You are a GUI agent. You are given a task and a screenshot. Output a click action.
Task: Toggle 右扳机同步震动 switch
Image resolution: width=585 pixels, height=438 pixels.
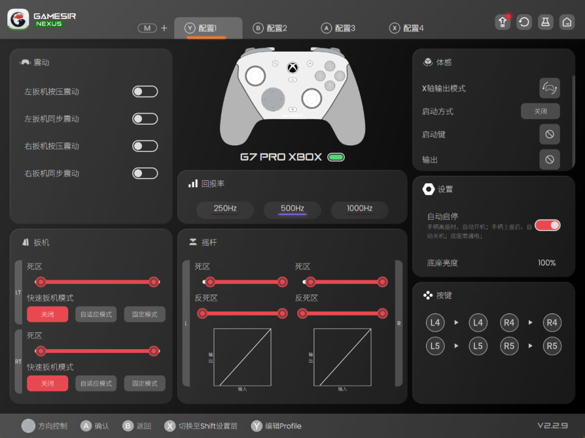(x=145, y=173)
